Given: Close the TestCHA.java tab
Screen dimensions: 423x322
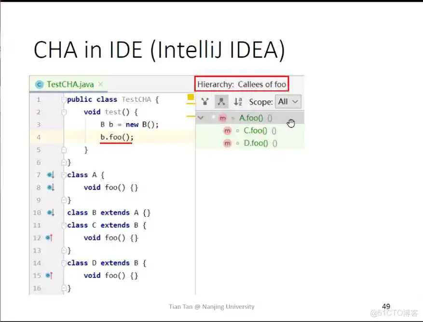Looking at the screenshot, I should (x=101, y=84).
